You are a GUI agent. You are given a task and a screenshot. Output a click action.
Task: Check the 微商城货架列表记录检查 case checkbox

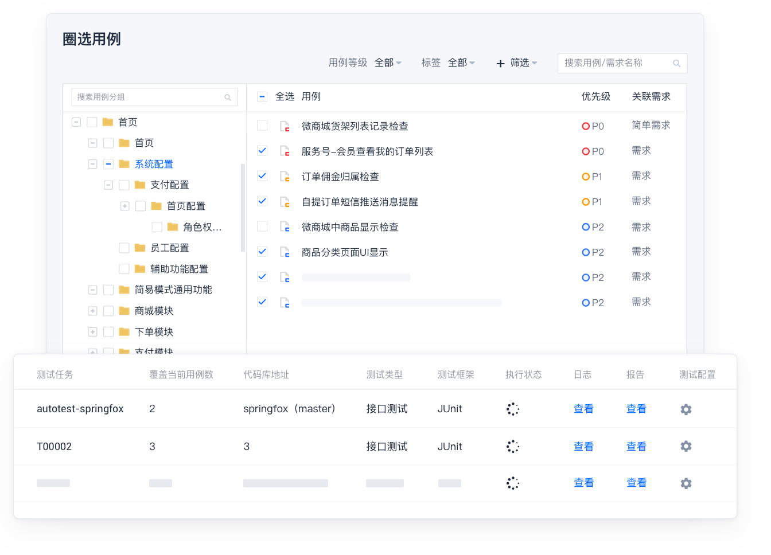click(262, 126)
